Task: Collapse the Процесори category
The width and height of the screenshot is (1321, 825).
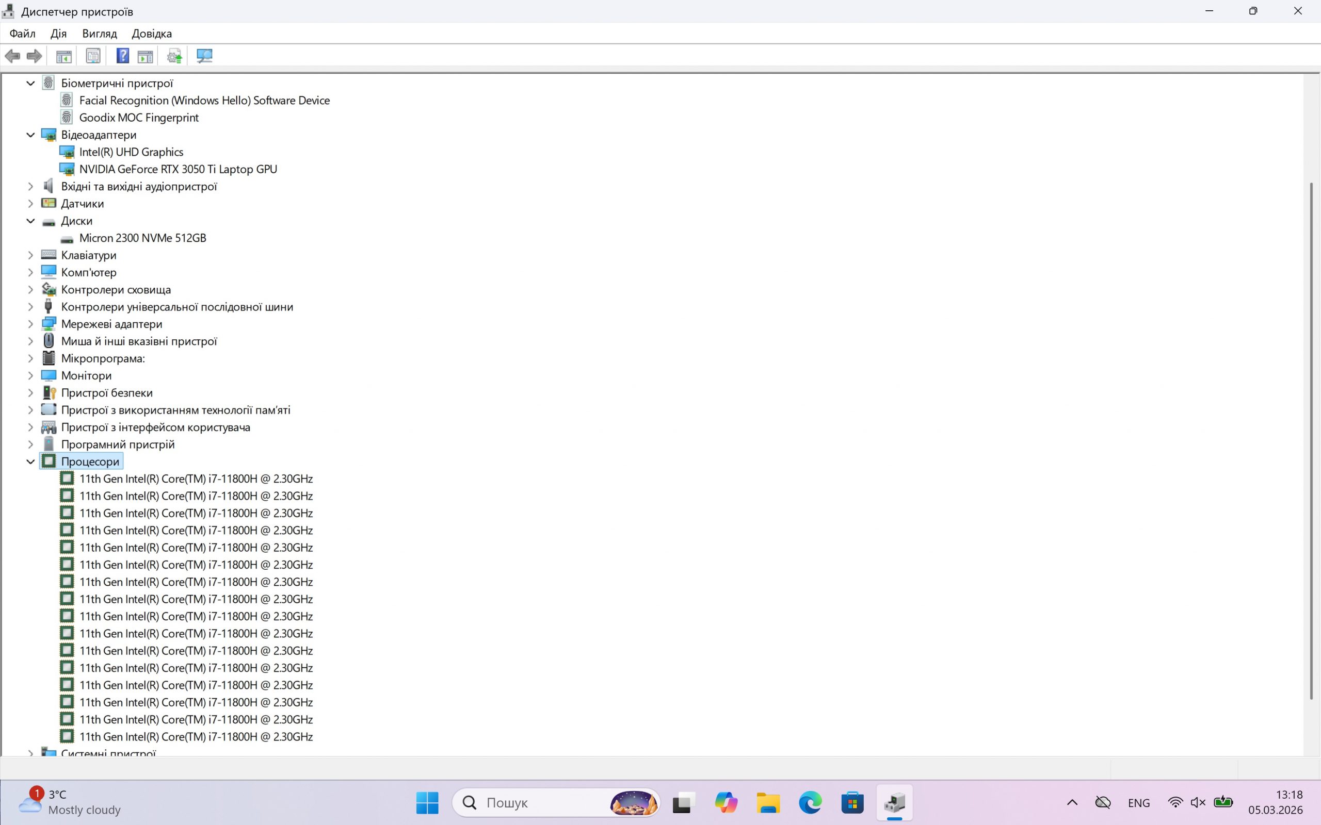Action: point(30,461)
